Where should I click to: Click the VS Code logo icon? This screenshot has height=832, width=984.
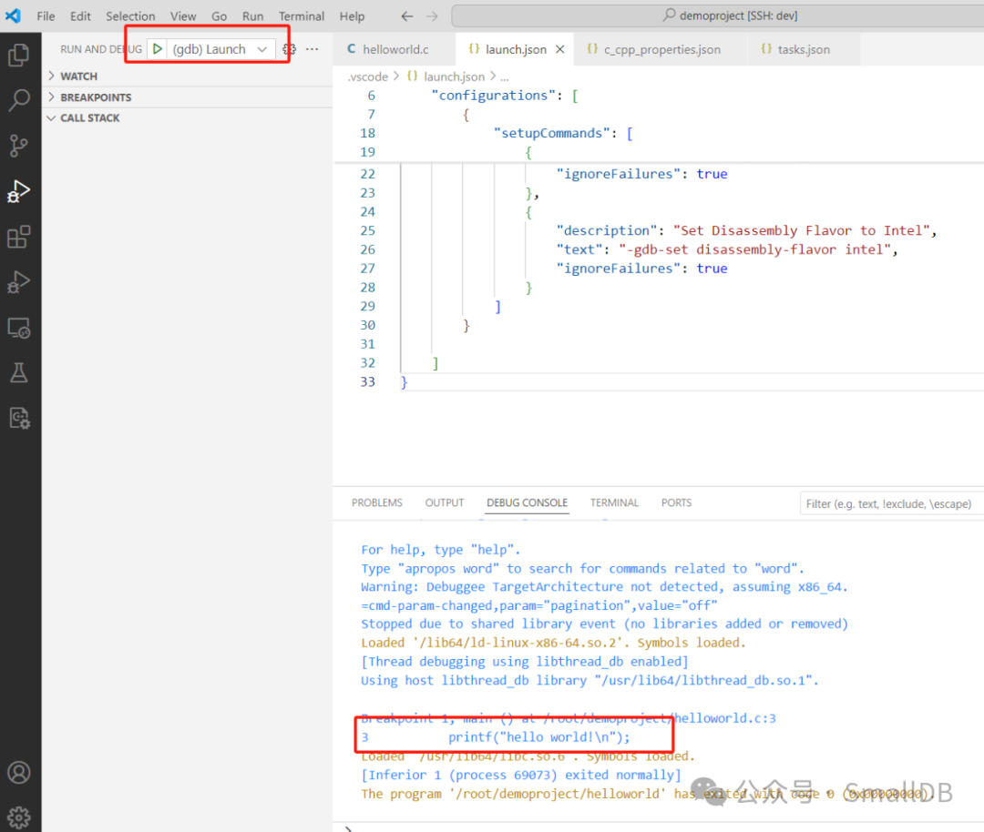point(13,15)
